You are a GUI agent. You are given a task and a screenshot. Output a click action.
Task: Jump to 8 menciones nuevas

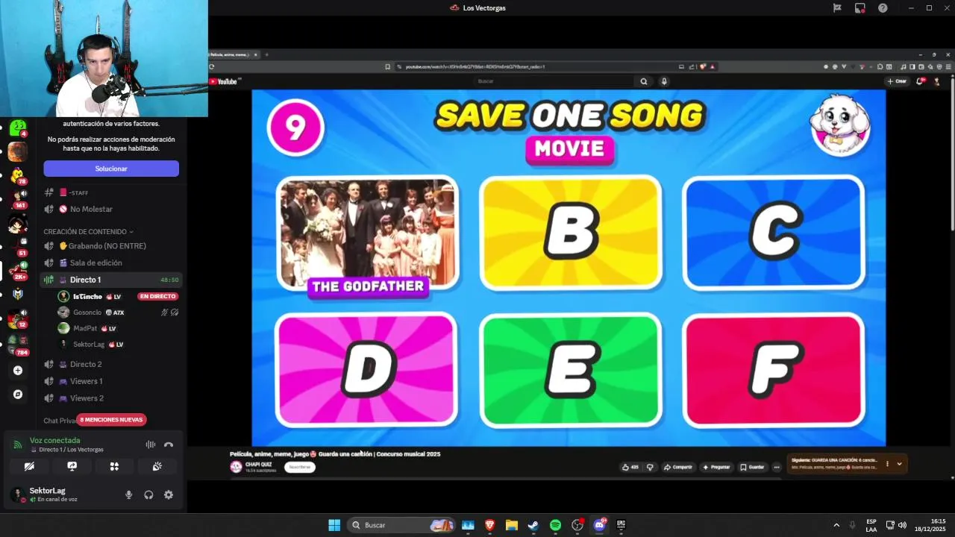(112, 420)
